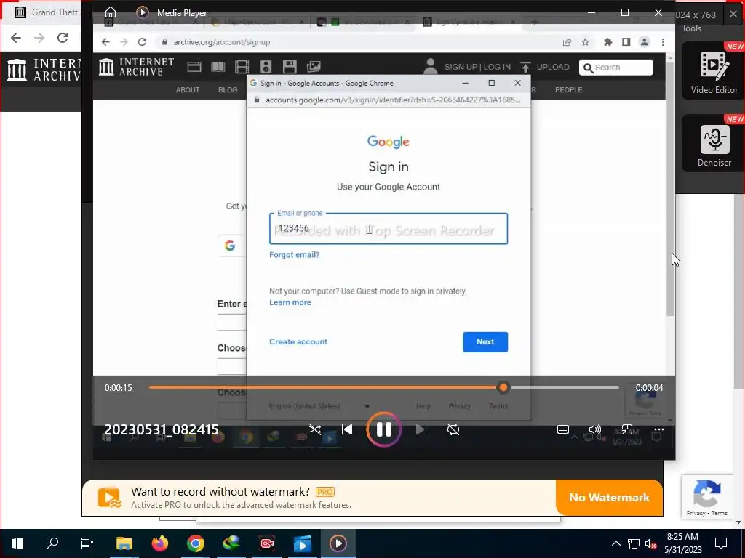Go back in the background browser
The width and height of the screenshot is (745, 558).
point(16,38)
